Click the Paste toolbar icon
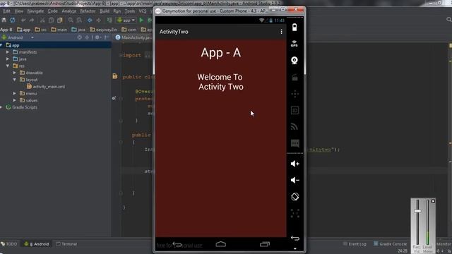 pos(59,20)
